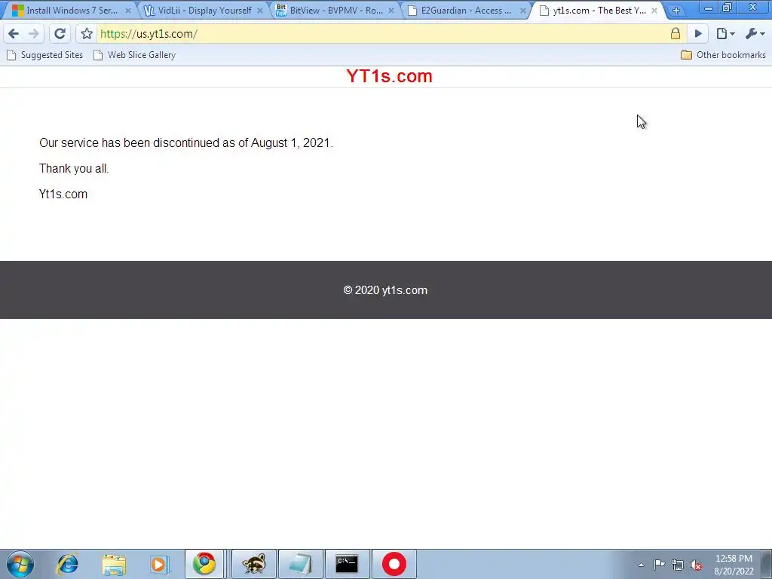This screenshot has width=772, height=579.
Task: Open Windows Explorer from taskbar
Action: point(114,564)
